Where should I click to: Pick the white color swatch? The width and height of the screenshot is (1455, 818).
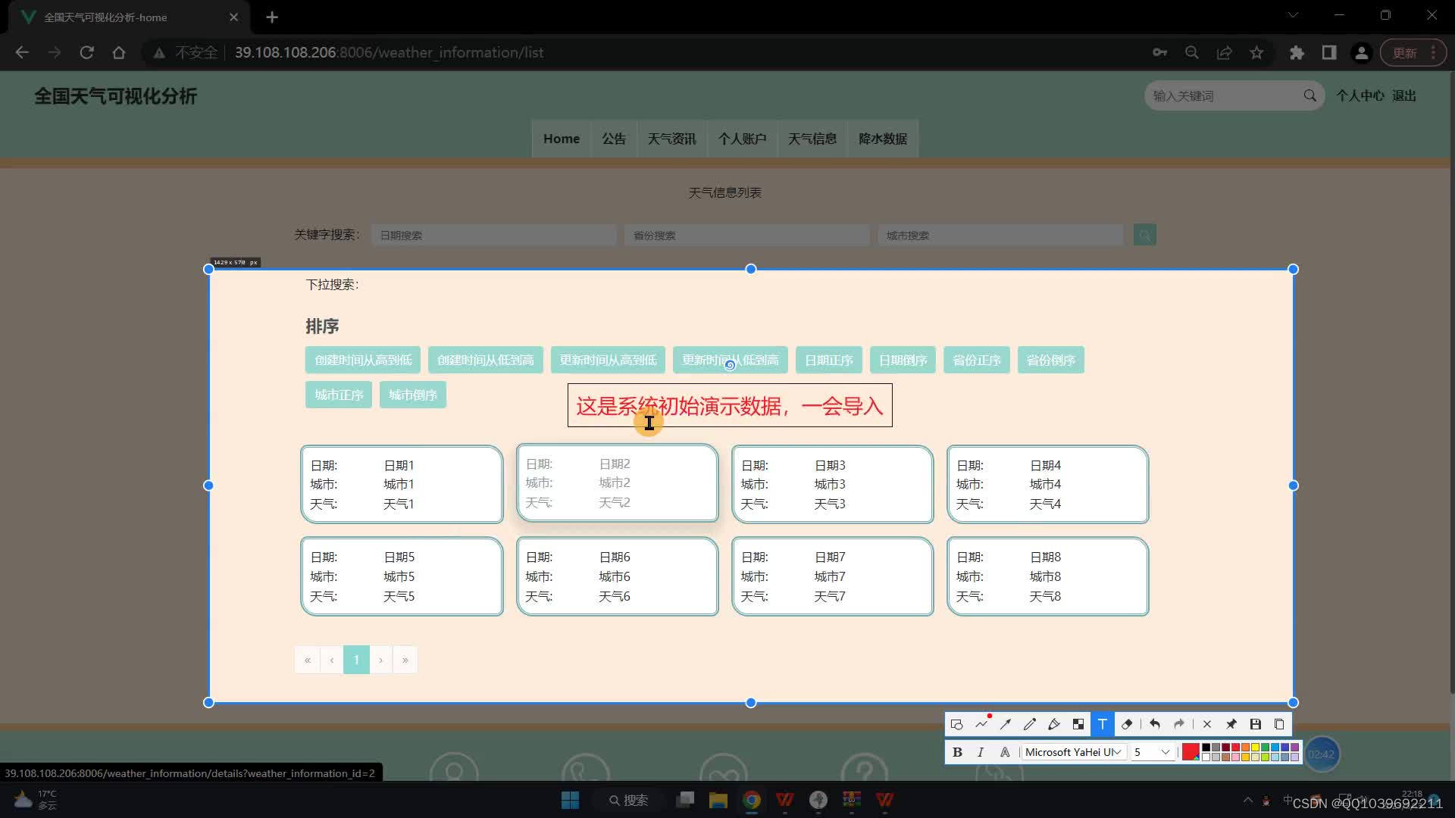click(x=1206, y=757)
